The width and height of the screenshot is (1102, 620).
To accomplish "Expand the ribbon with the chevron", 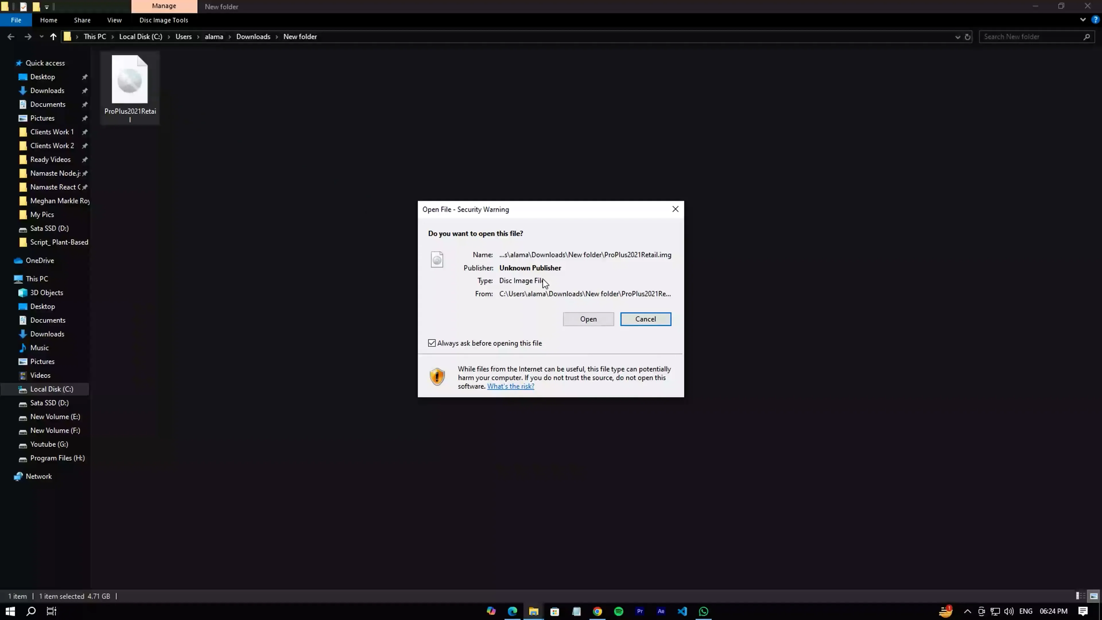I will [1083, 20].
